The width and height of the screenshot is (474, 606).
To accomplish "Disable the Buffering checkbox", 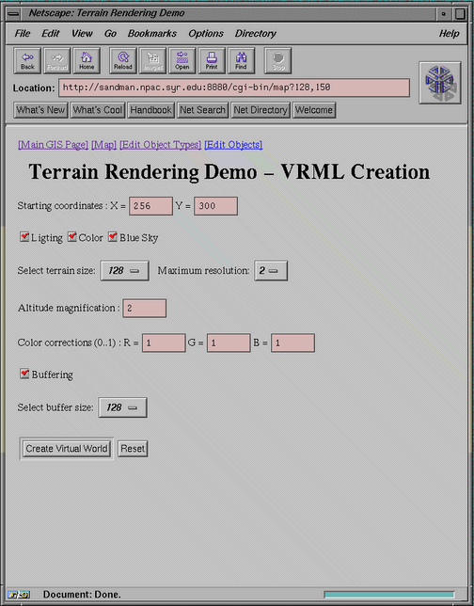I will click(24, 374).
